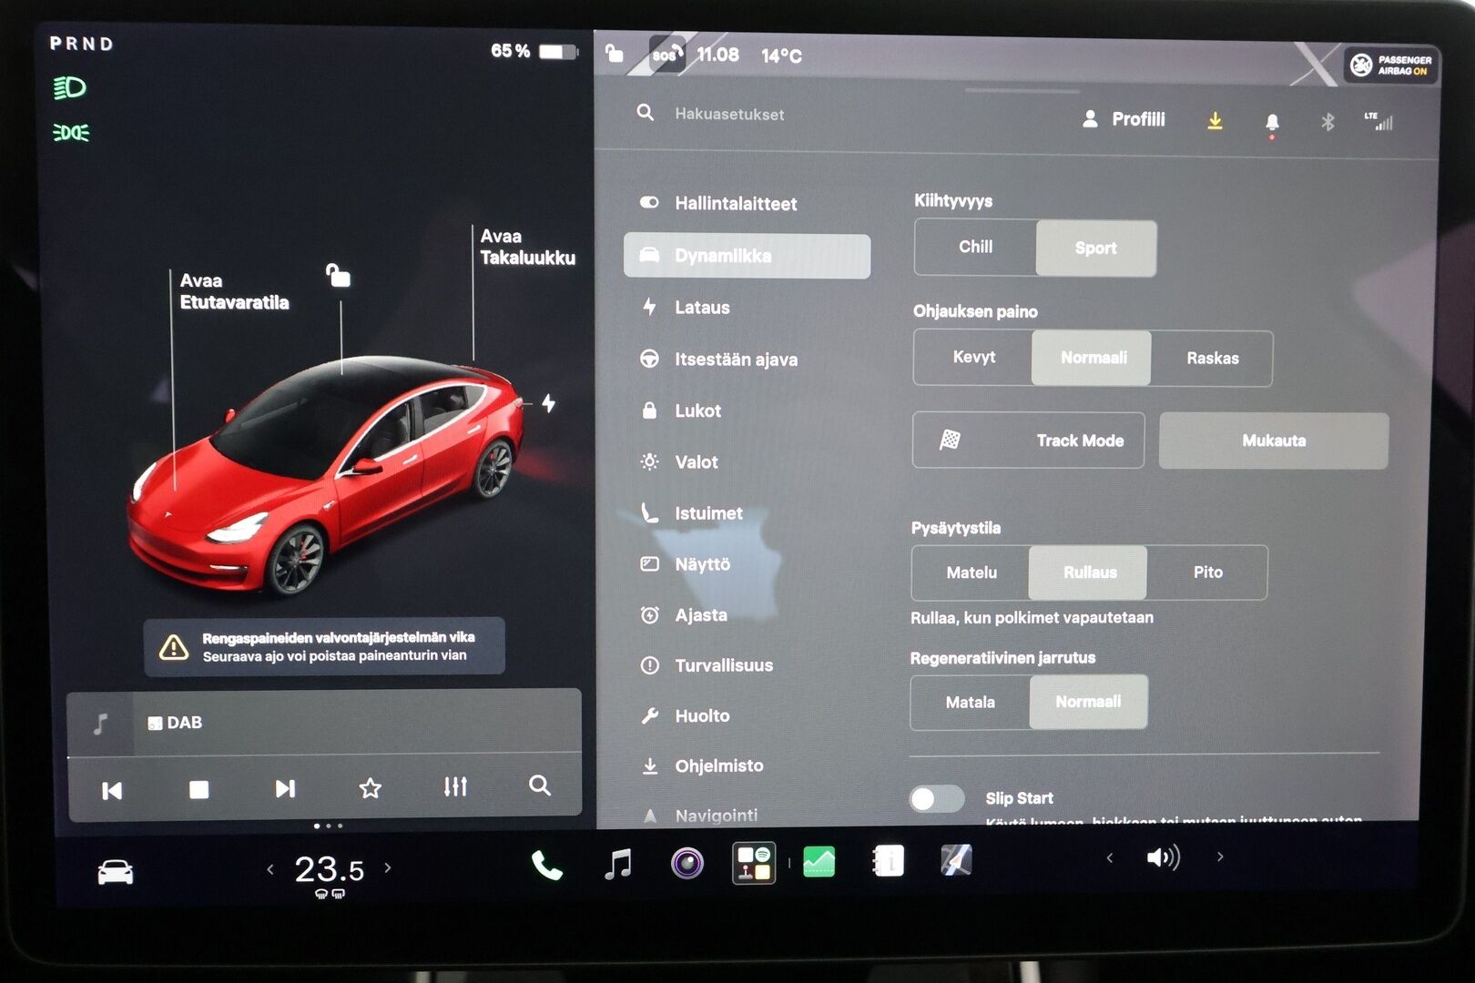The image size is (1475, 983).
Task: Tap the car controls icon at bottom left
Action: [116, 872]
